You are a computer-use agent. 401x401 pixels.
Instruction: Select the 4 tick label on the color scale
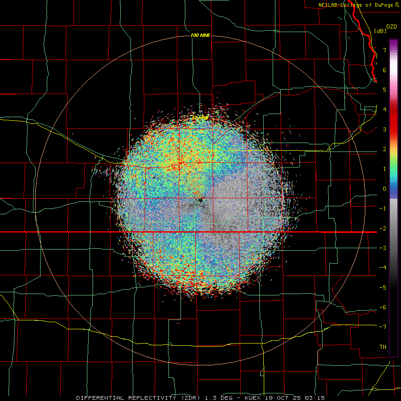(x=385, y=110)
